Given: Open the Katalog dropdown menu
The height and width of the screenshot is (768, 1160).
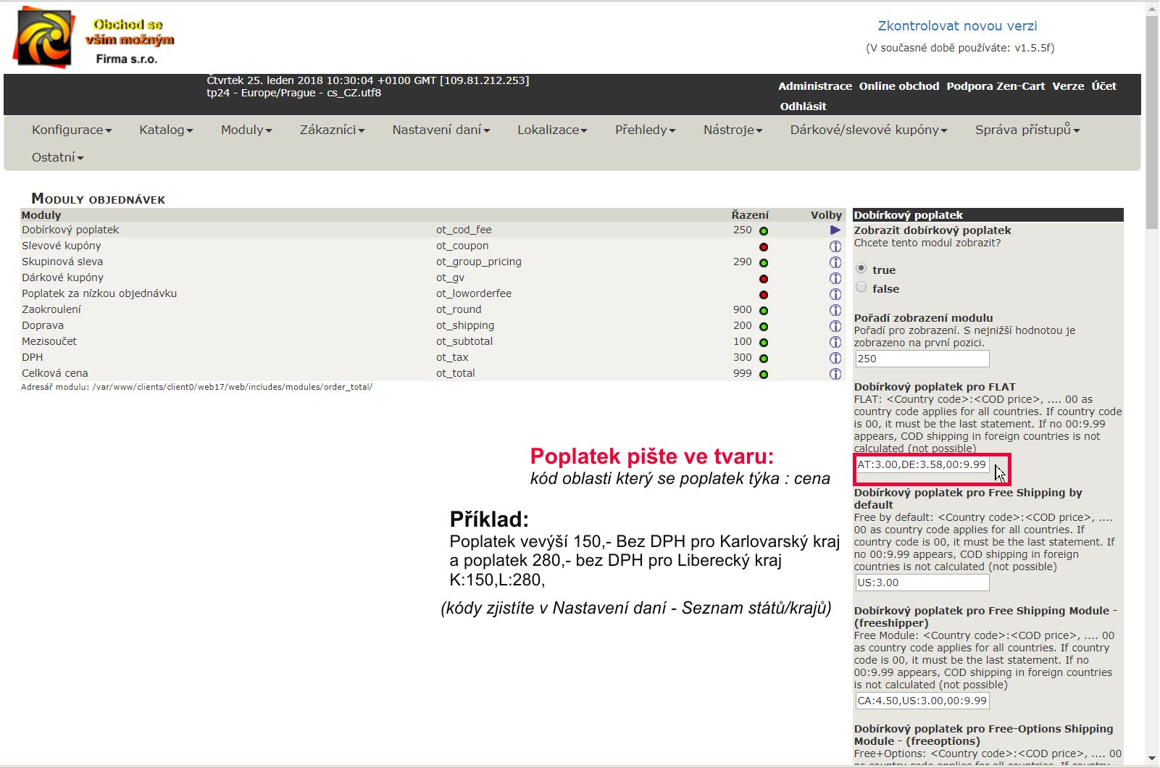Looking at the screenshot, I should point(166,130).
